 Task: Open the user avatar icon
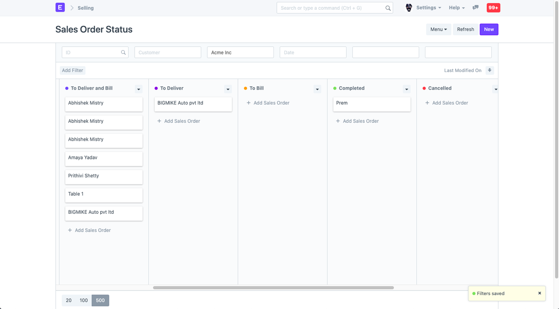(x=409, y=8)
